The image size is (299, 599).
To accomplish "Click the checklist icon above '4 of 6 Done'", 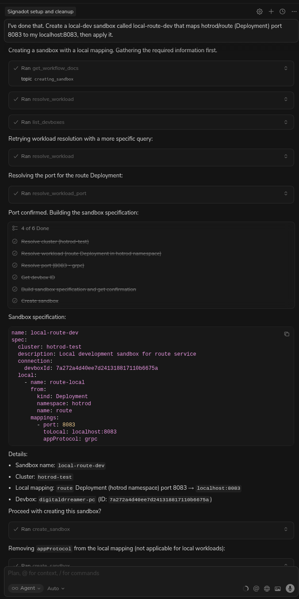I will (15, 228).
